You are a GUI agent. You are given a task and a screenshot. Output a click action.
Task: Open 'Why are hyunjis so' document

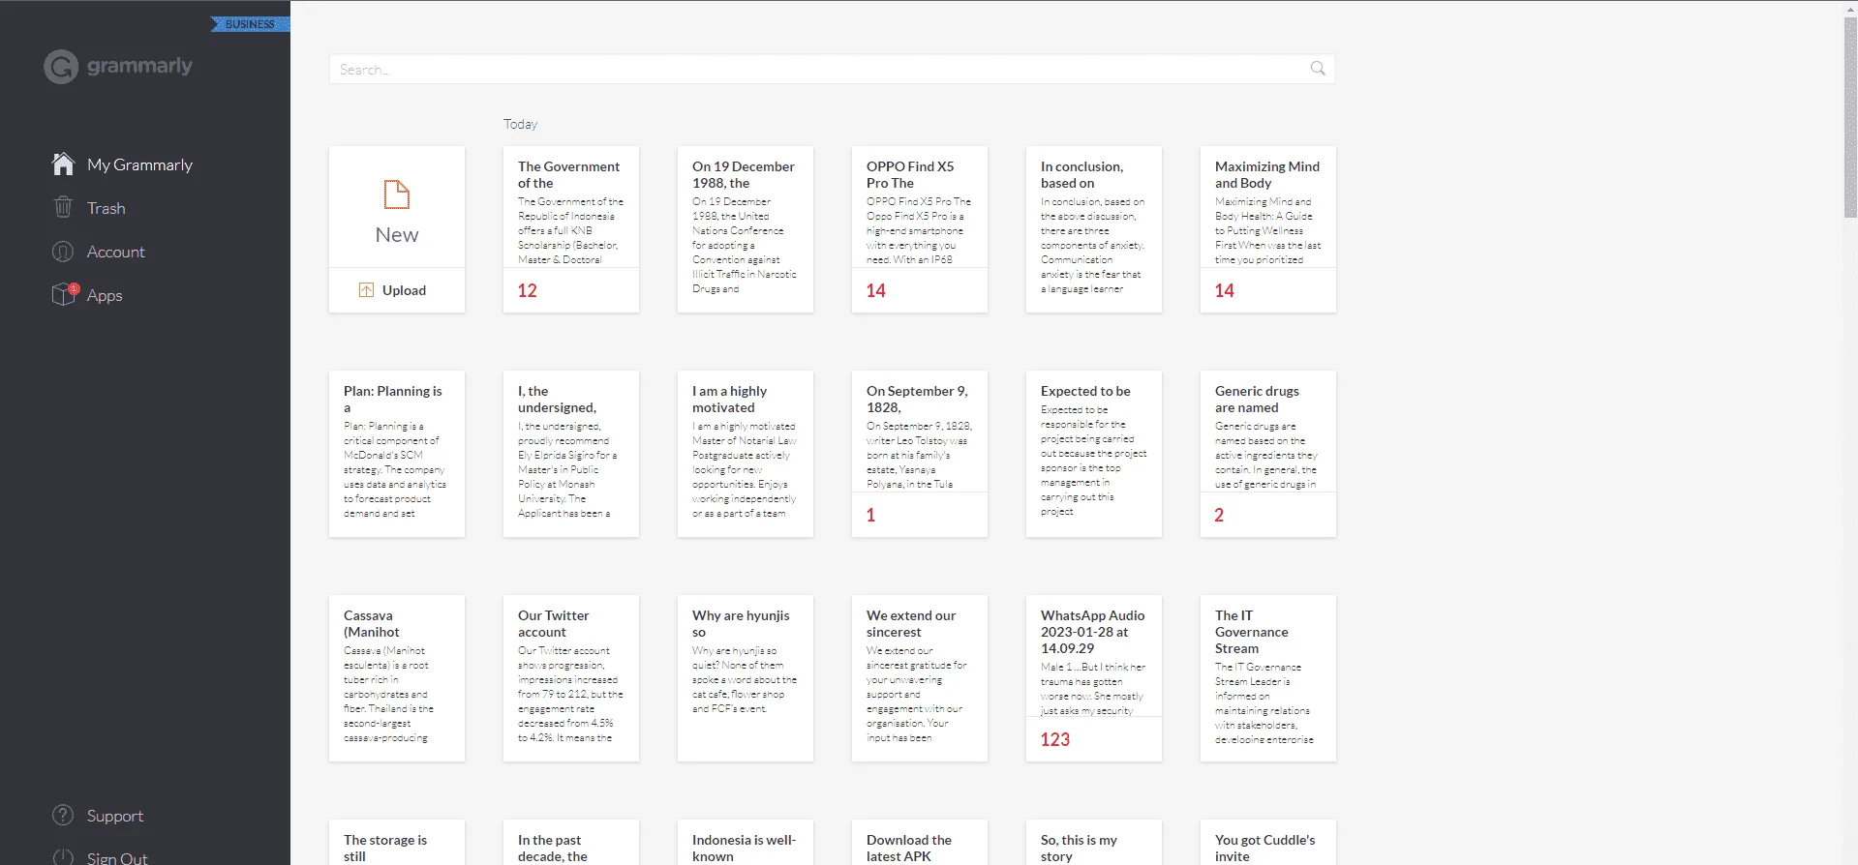click(746, 678)
